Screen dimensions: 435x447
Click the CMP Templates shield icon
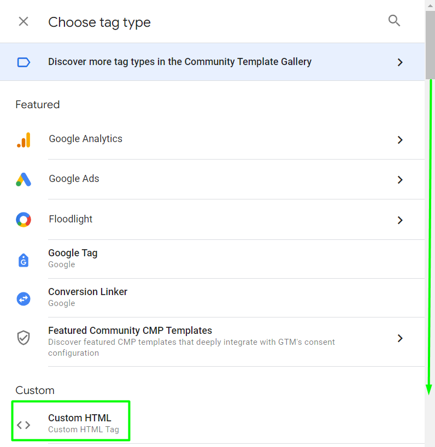(23, 338)
